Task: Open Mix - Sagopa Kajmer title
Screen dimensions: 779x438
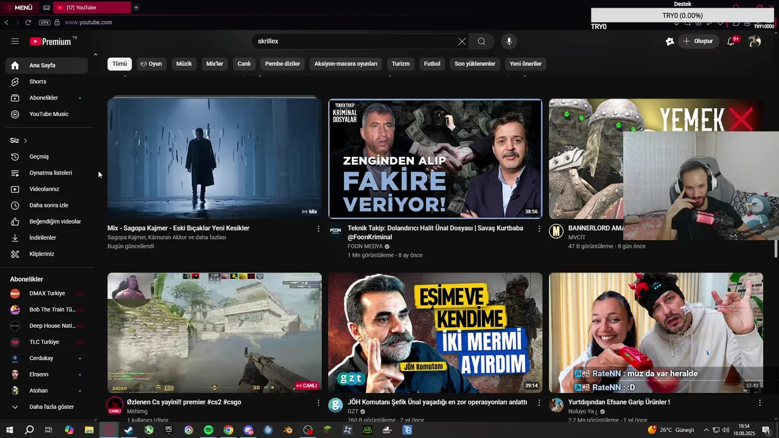Action: pyautogui.click(x=178, y=228)
